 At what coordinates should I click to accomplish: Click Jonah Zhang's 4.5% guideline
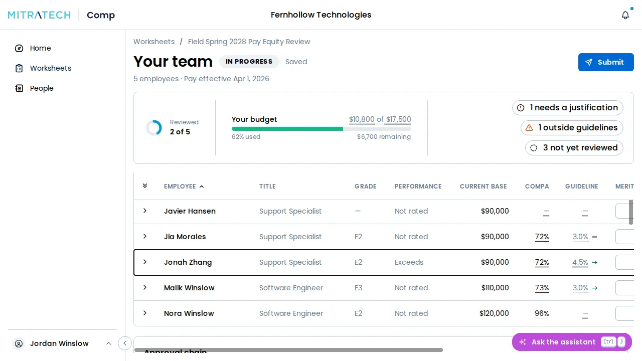[580, 262]
